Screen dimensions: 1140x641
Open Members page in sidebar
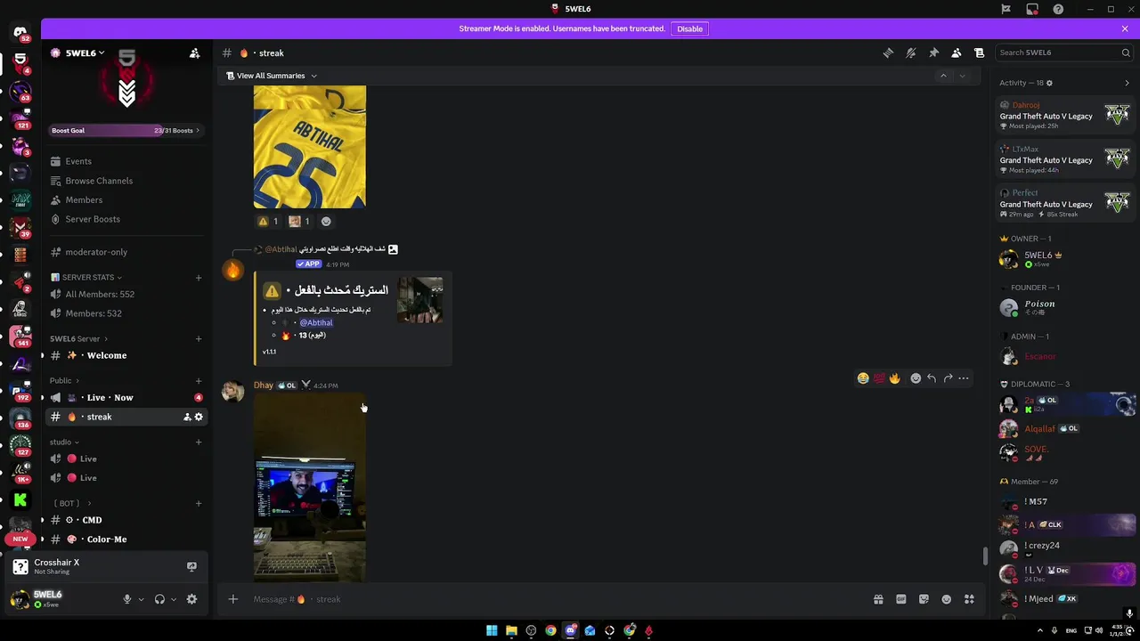tap(127, 200)
